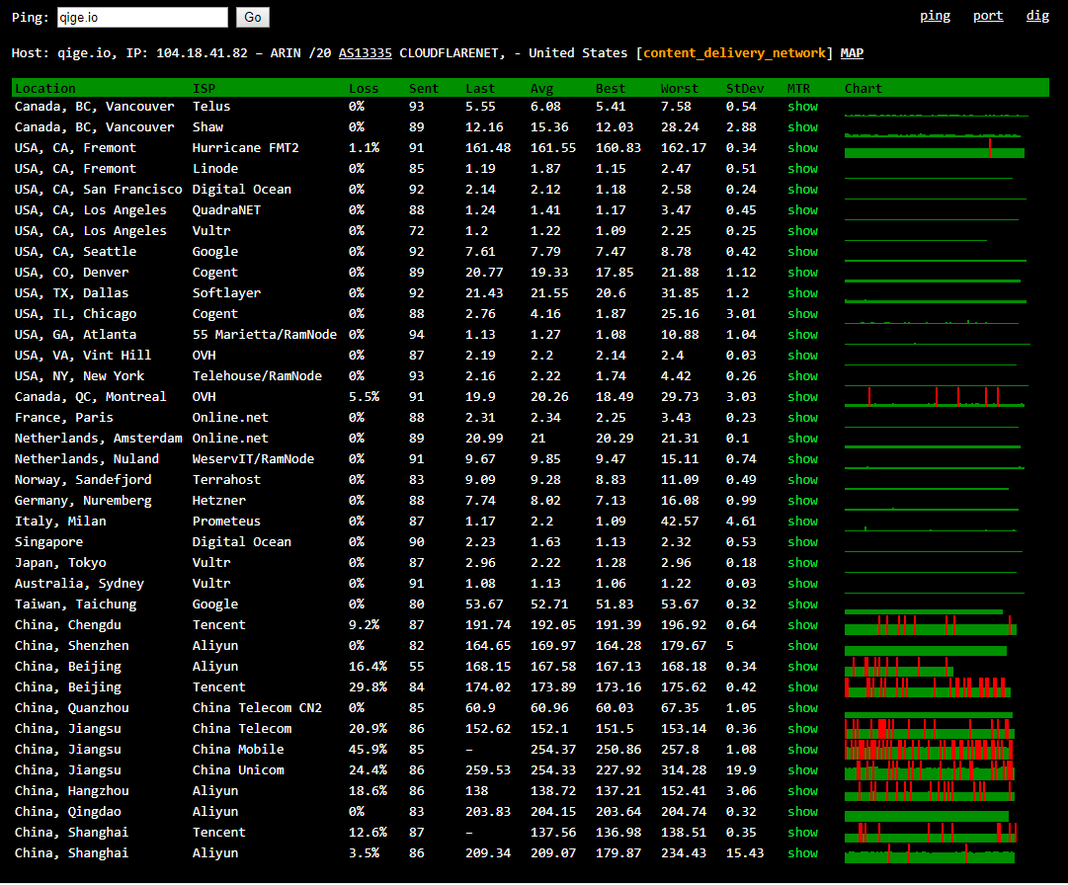This screenshot has height=885, width=1068.
Task: Show MTR for Vancouver Telus row
Action: point(802,107)
